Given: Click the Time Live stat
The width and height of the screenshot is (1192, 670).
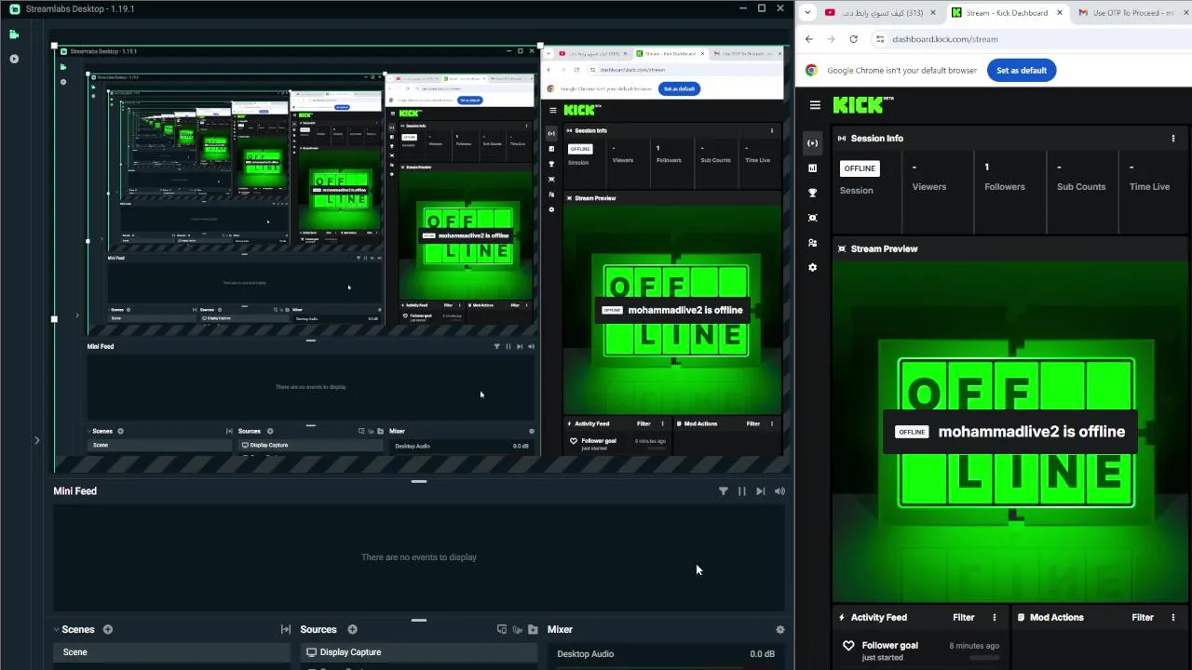Looking at the screenshot, I should [x=1149, y=178].
